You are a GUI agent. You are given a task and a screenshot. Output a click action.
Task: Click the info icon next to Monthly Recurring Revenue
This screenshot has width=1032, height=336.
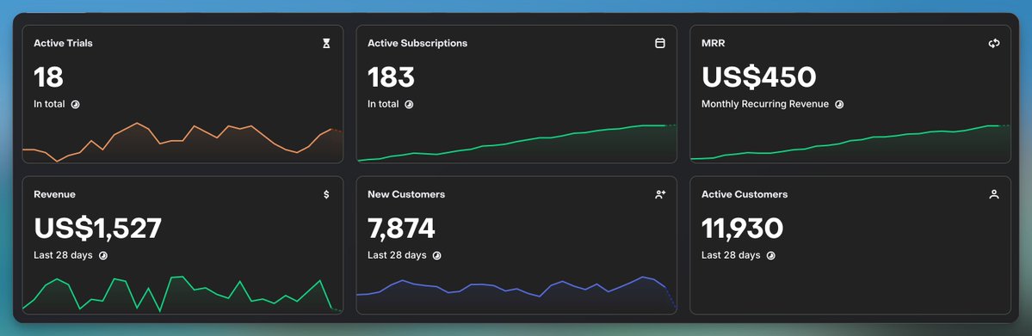click(x=839, y=105)
